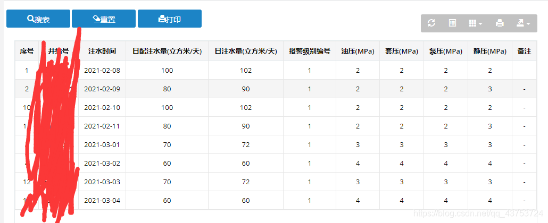The width and height of the screenshot is (548, 223).
Task: Click 报警级别编号 value in 2021-02-08 row
Action: pyautogui.click(x=310, y=71)
